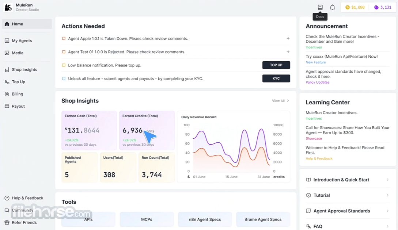The height and width of the screenshot is (230, 398).
Task: Expand Introduction & Quick Start chevron
Action: pos(387,180)
